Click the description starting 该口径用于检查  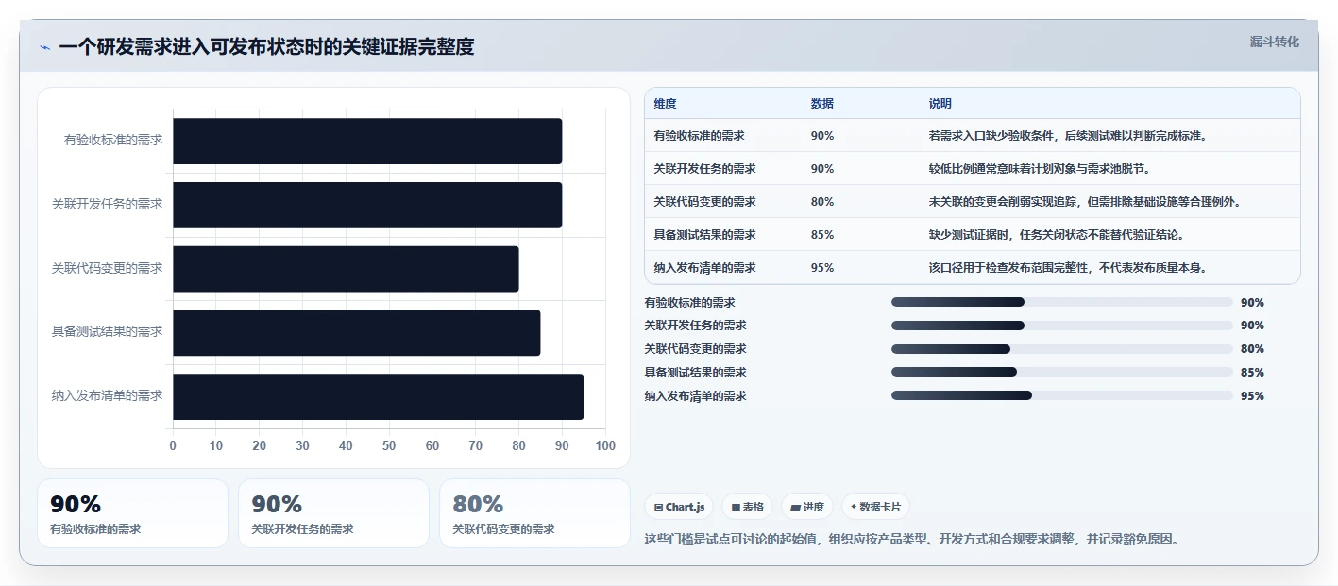pos(1068,268)
